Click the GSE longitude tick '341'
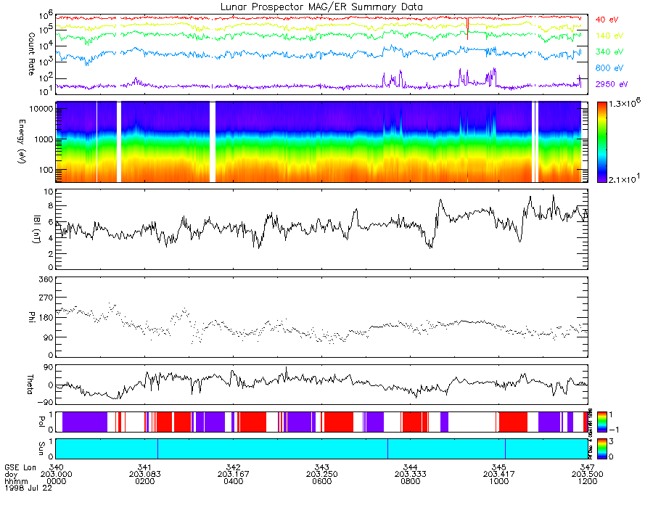653x508 pixels. point(144,467)
